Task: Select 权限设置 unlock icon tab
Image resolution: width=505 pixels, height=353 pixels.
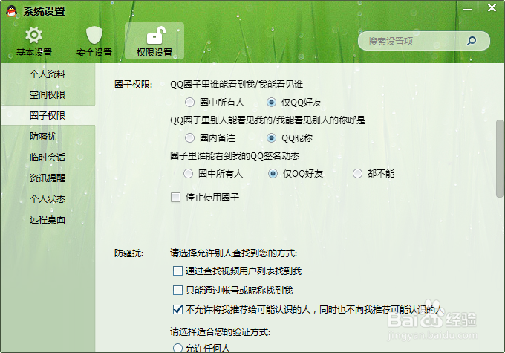Action: (154, 41)
